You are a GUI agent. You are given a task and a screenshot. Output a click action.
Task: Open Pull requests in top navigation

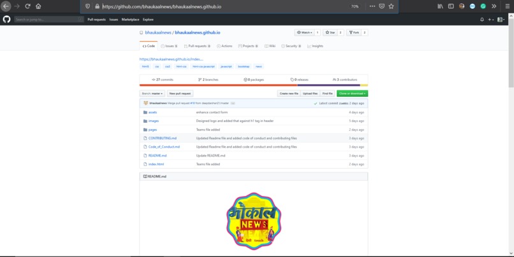tap(97, 20)
